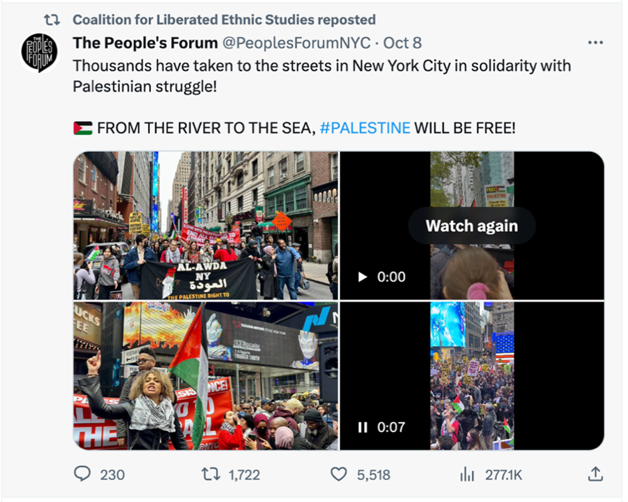This screenshot has width=628, height=502.
Task: Click the @PeoplesForumNYC handle
Action: click(296, 43)
